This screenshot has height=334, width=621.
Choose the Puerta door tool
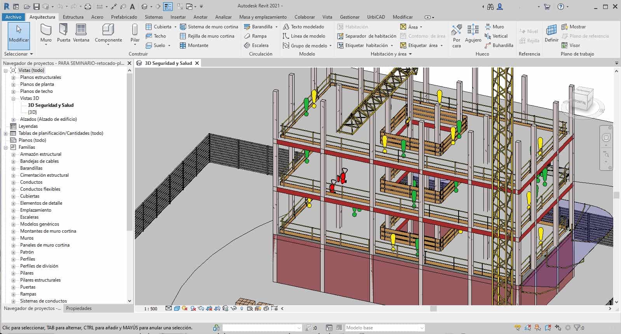pyautogui.click(x=64, y=33)
